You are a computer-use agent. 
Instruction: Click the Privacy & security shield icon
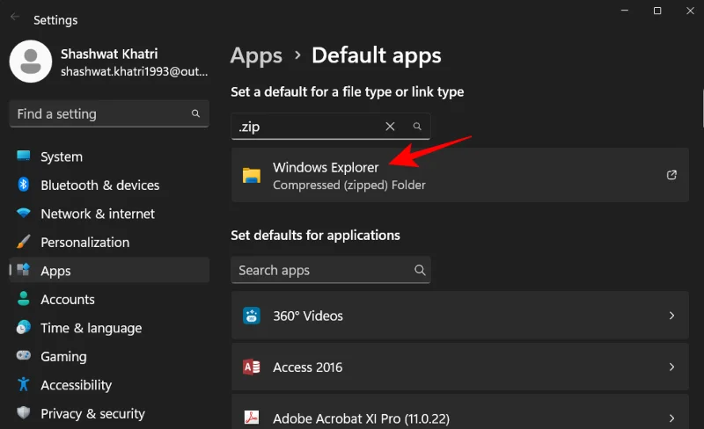click(x=24, y=412)
